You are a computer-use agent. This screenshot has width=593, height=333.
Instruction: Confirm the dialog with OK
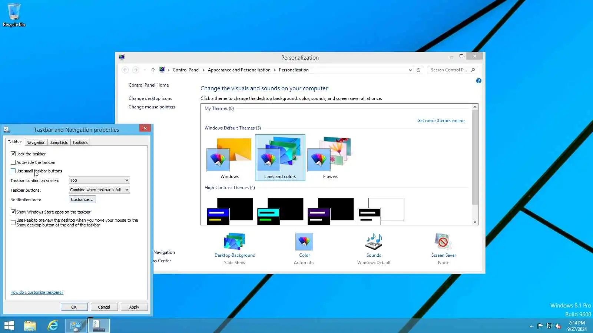pos(74,307)
